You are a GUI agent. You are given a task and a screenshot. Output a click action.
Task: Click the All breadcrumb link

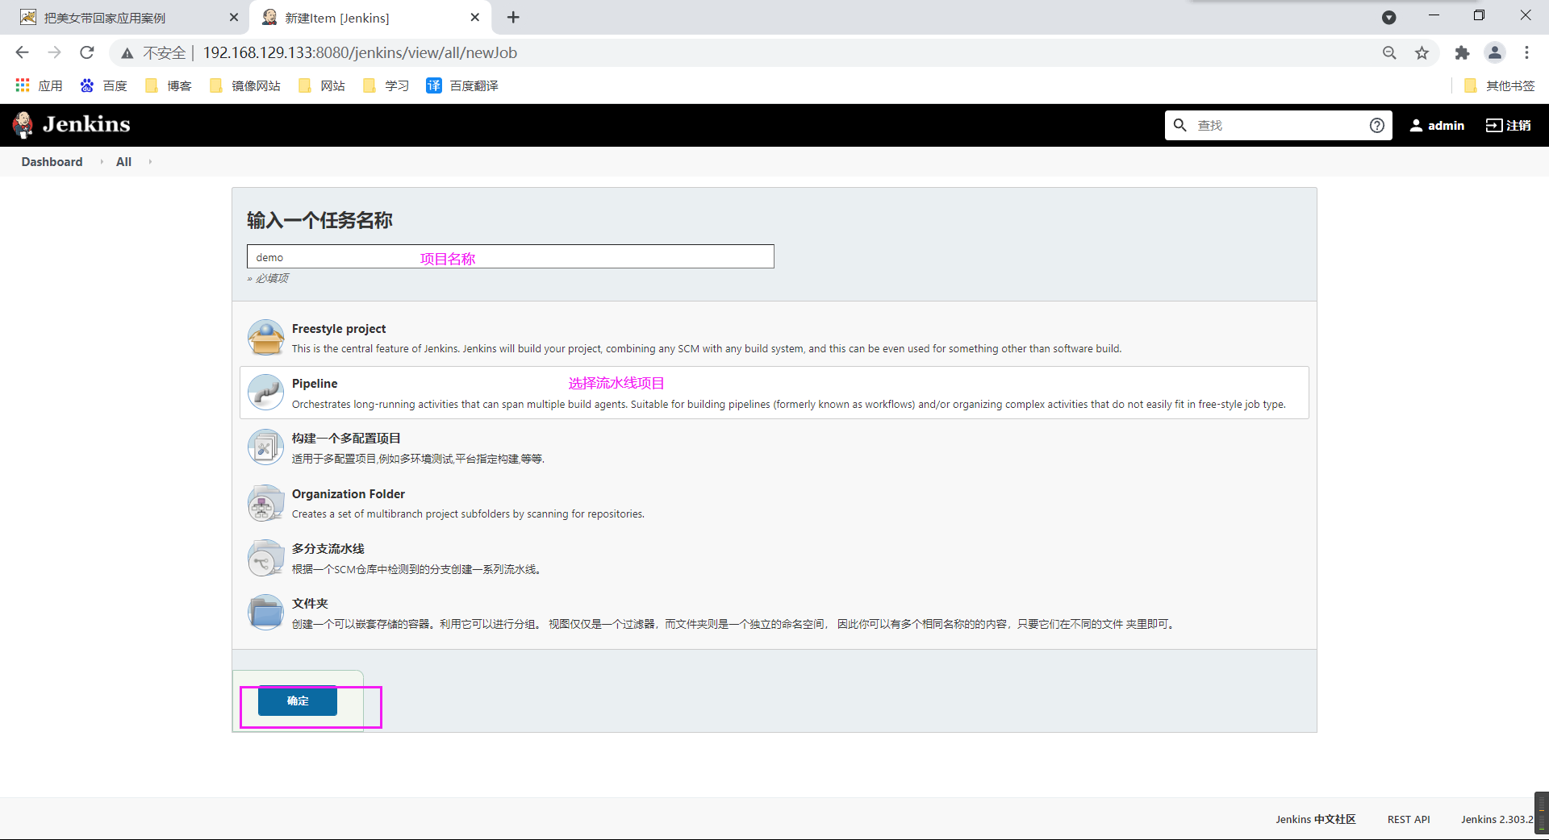(x=123, y=162)
